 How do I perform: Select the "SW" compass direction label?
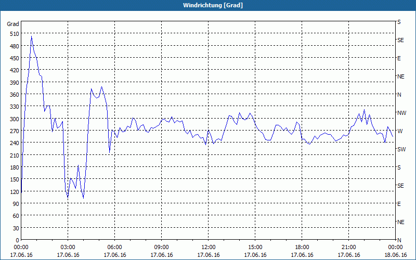pos(401,149)
